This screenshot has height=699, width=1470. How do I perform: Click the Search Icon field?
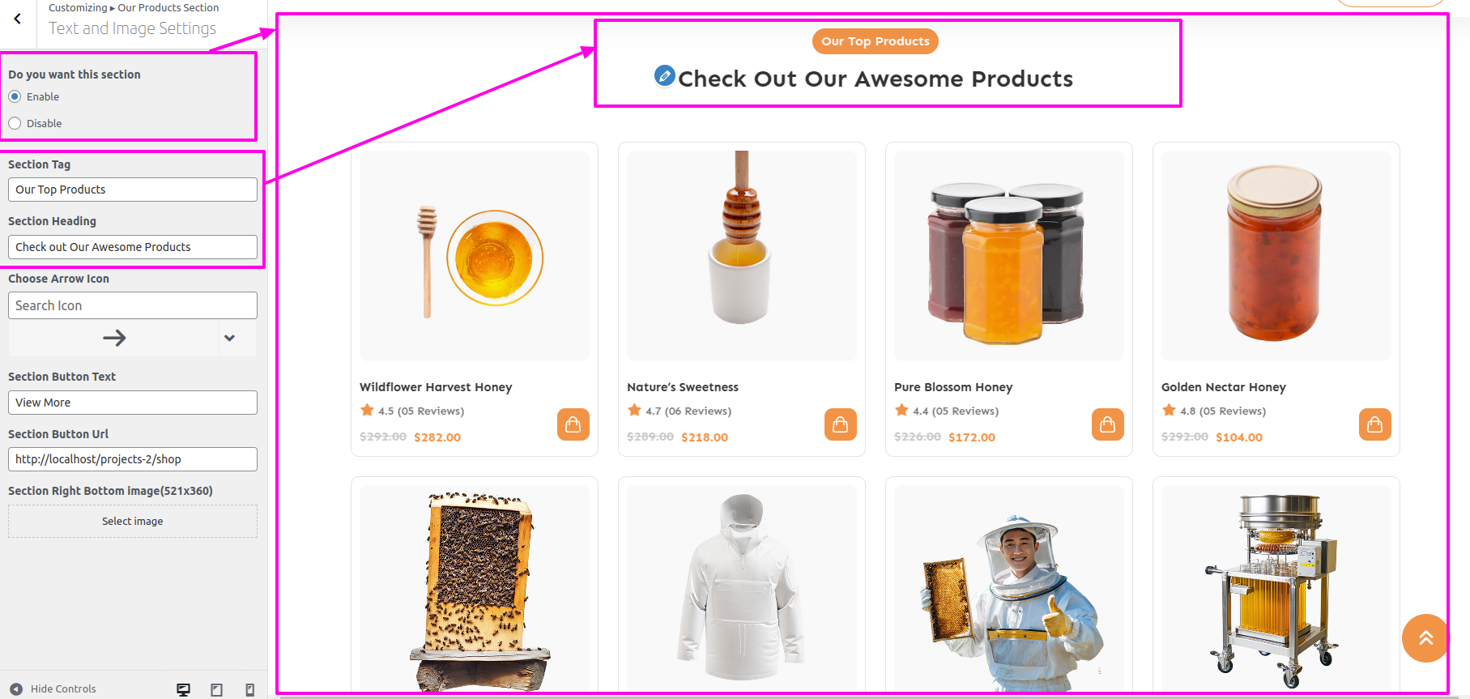[133, 305]
